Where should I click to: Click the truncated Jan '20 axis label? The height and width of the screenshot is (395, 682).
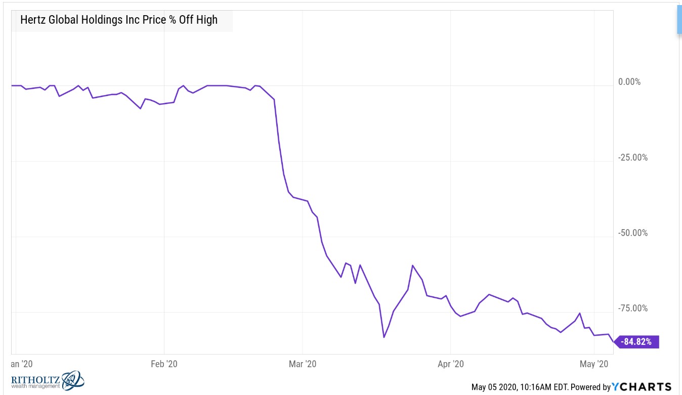[x=20, y=364]
